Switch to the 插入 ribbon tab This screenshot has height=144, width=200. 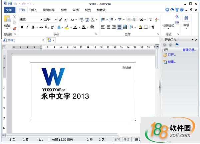point(34,10)
